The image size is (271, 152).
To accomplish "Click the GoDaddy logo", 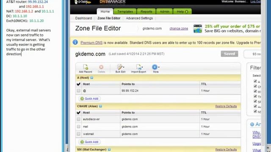I will (x=83, y=2).
